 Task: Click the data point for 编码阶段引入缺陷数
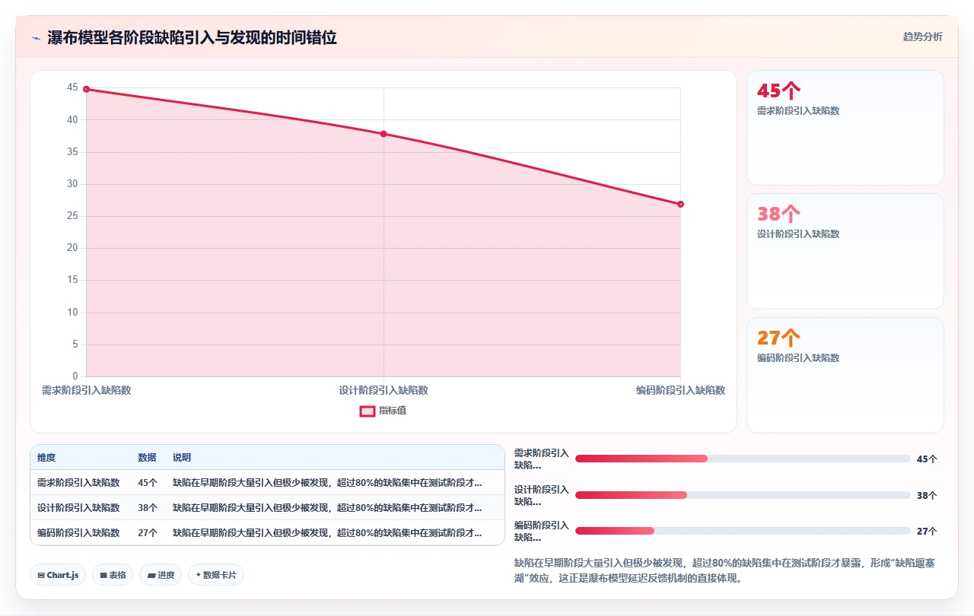click(x=680, y=204)
